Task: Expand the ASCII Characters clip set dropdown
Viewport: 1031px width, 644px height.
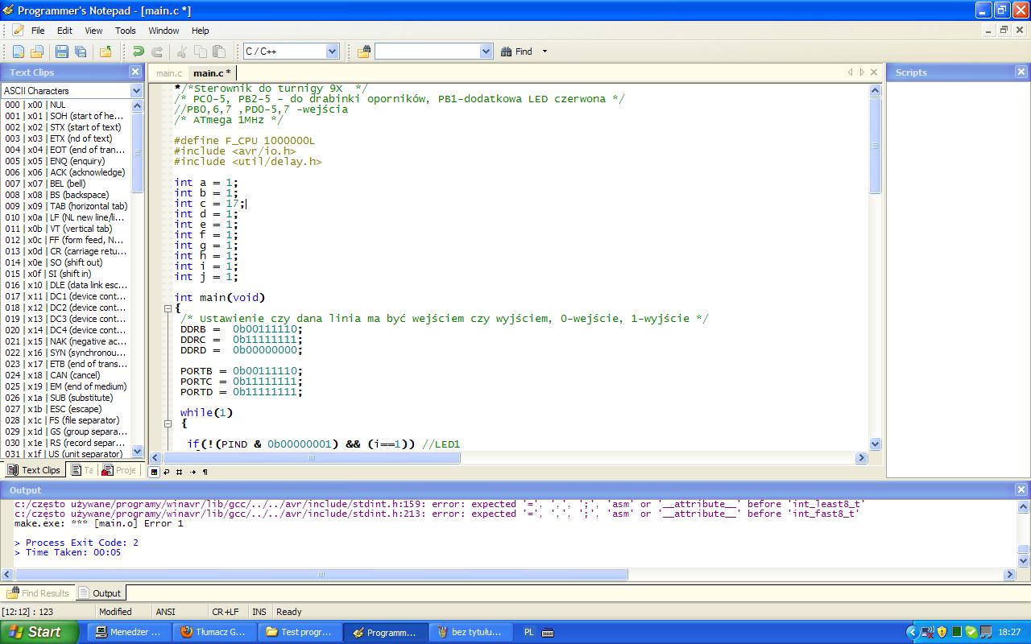Action: (137, 91)
